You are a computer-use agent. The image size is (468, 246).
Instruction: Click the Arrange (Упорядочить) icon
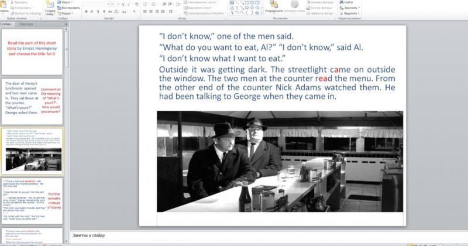pyautogui.click(x=274, y=4)
